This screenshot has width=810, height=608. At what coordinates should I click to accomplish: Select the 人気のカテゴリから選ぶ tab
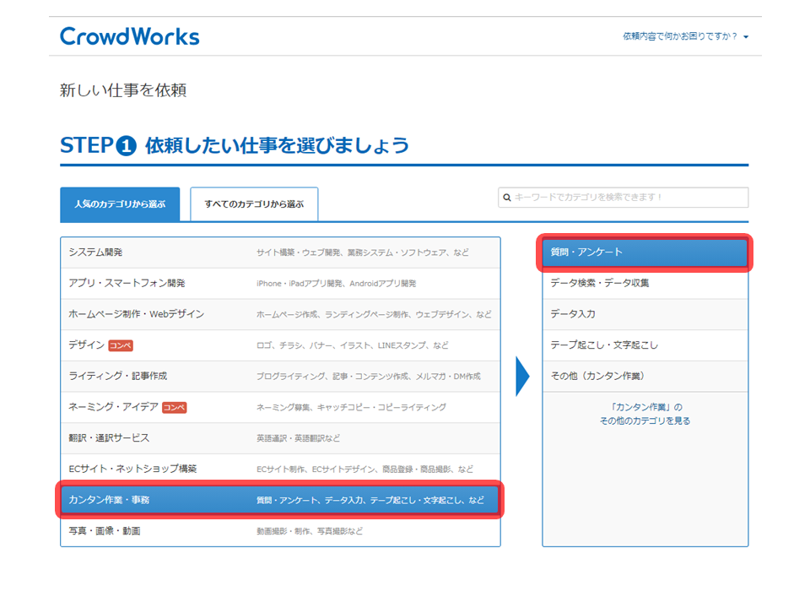click(120, 204)
